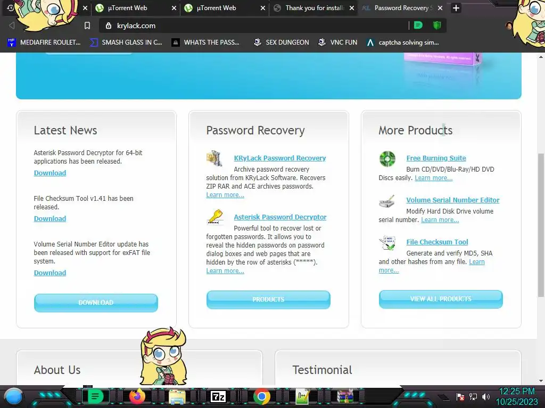Viewport: 545px width, 408px height.
Task: Open a new tab with the plus button
Action: point(456,8)
